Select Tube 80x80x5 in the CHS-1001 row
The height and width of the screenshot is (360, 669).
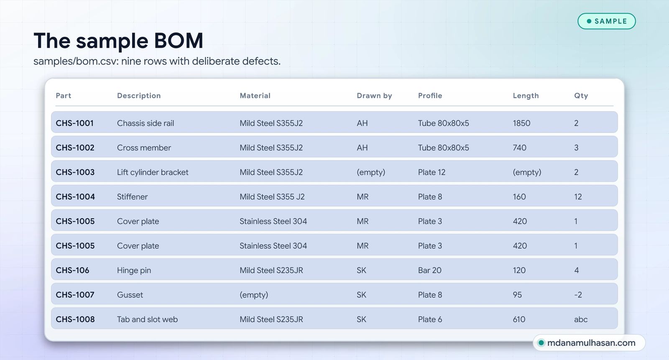coord(443,123)
